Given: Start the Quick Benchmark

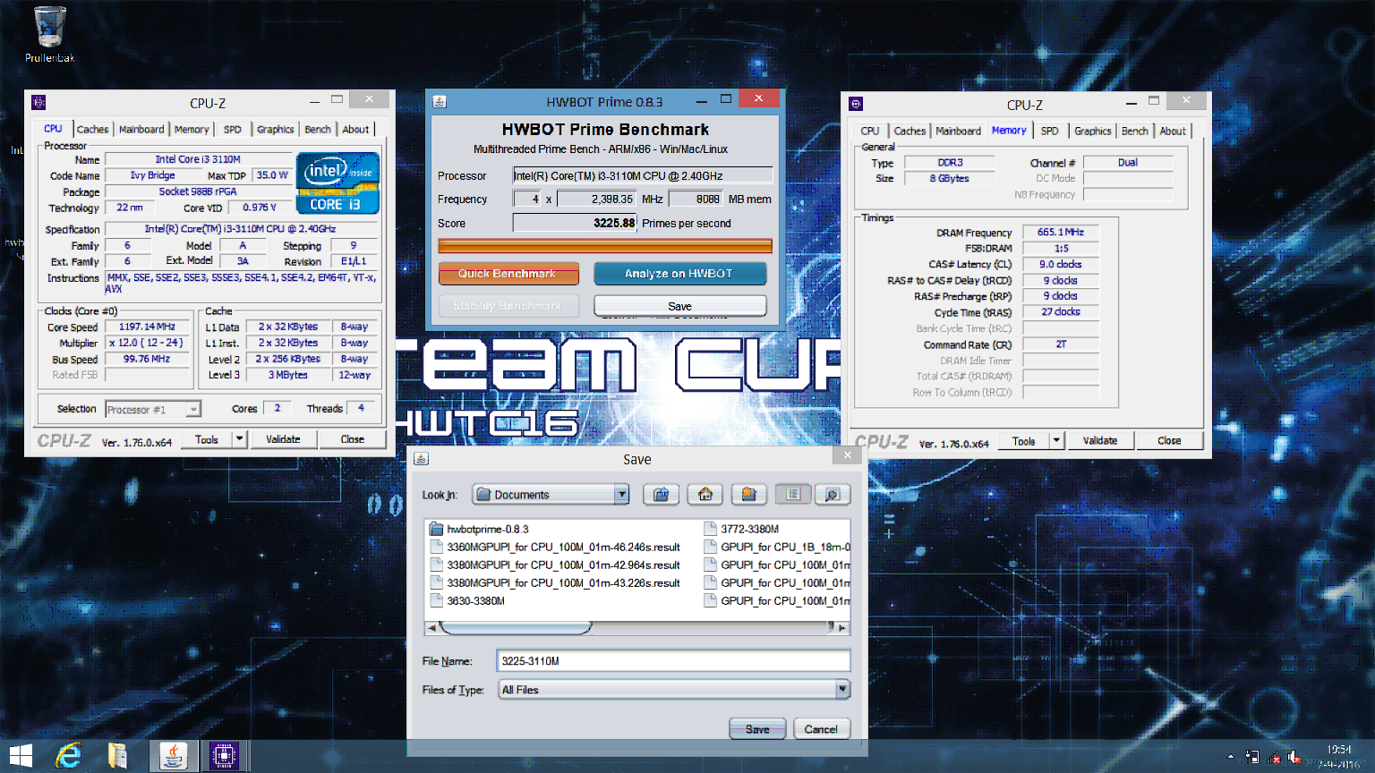Looking at the screenshot, I should [x=508, y=273].
